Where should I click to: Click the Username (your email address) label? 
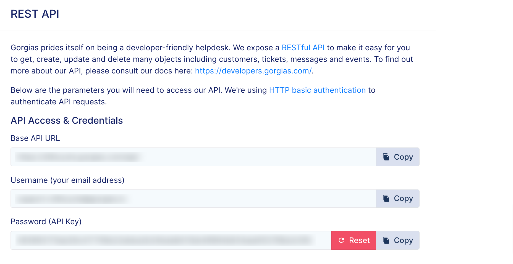(x=67, y=180)
